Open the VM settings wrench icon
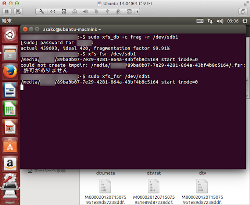Viewport: 250px width, 205px height. tap(42, 11)
